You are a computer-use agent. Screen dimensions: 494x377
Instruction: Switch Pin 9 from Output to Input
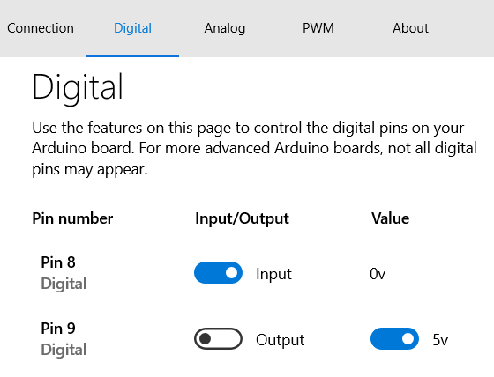tap(218, 339)
